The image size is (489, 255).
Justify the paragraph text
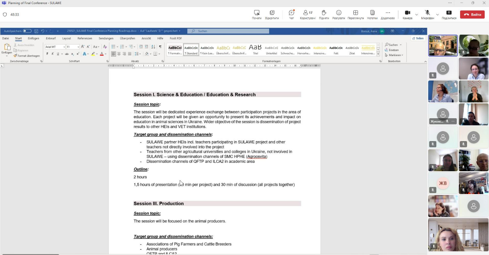[130, 54]
